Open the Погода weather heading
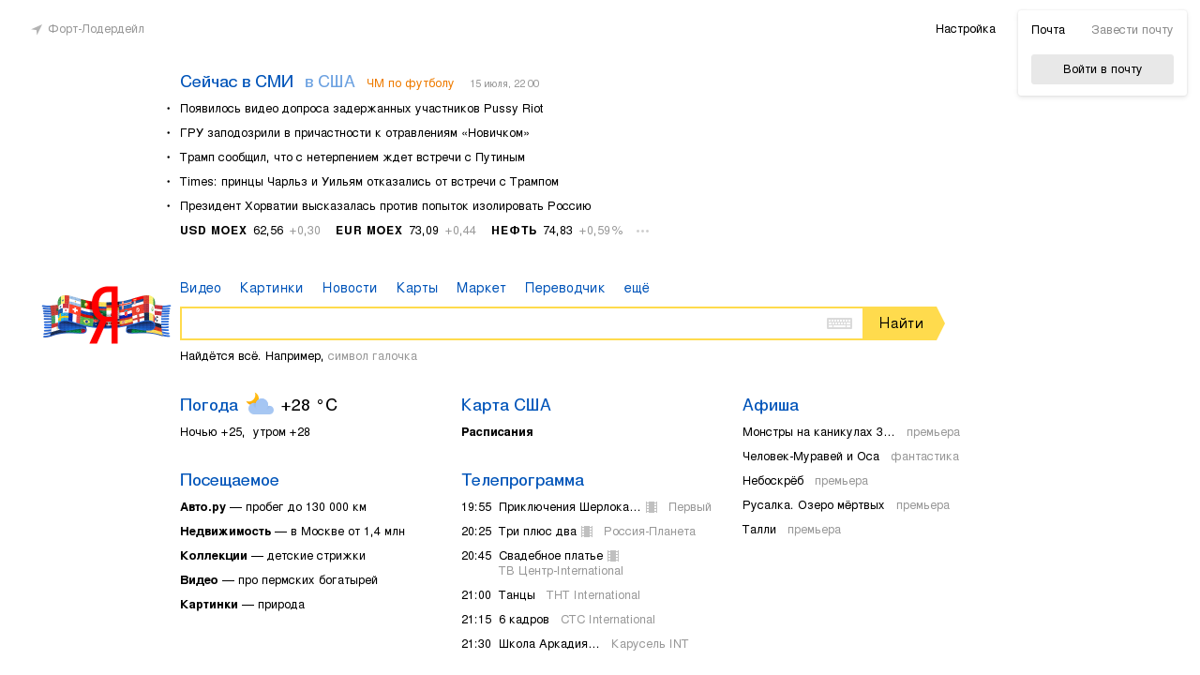This screenshot has width=1200, height=675. 209,405
